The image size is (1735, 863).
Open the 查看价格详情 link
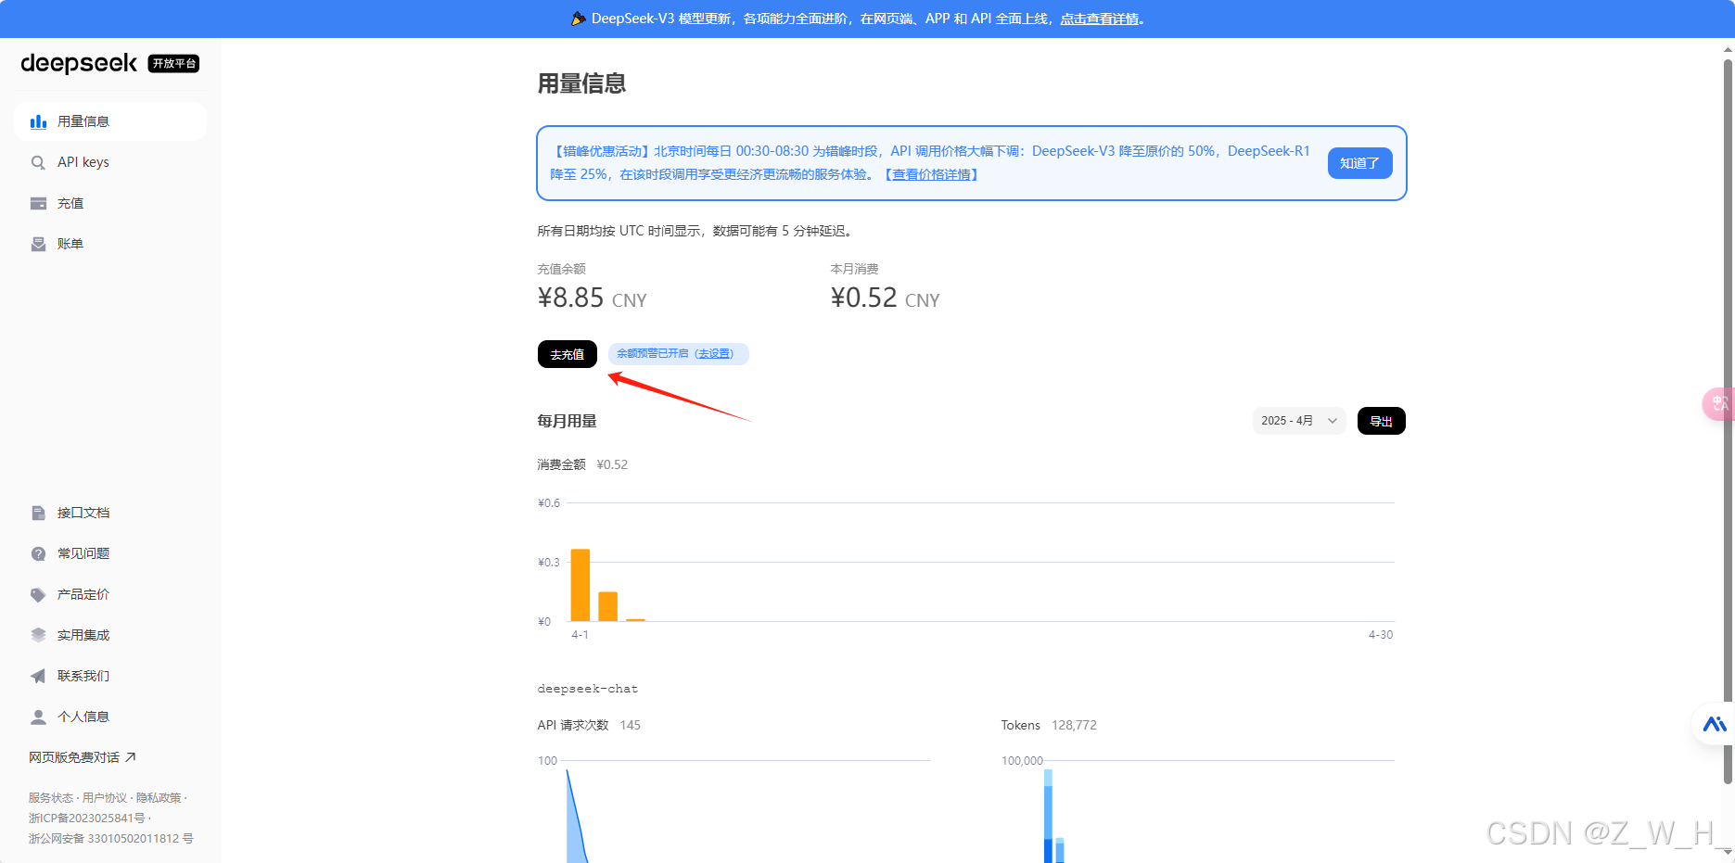click(931, 174)
